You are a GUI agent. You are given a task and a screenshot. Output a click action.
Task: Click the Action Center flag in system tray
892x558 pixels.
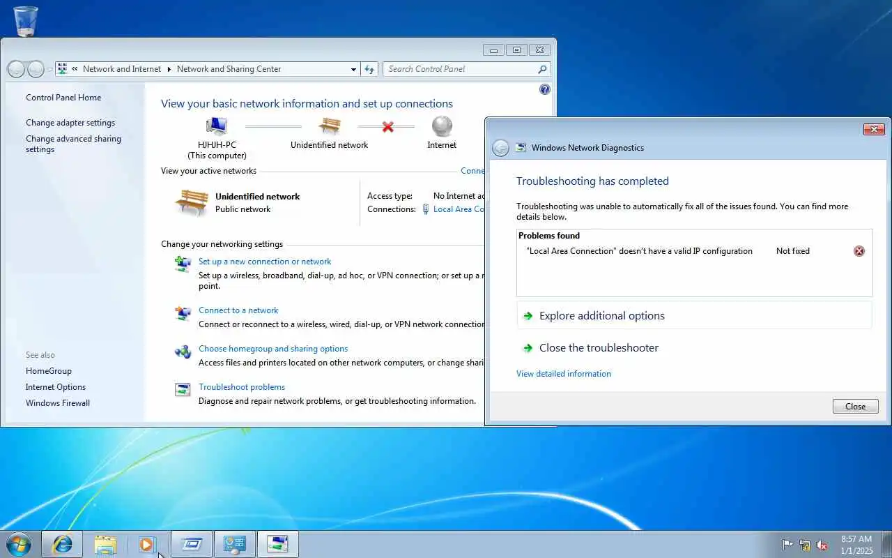[x=787, y=545]
